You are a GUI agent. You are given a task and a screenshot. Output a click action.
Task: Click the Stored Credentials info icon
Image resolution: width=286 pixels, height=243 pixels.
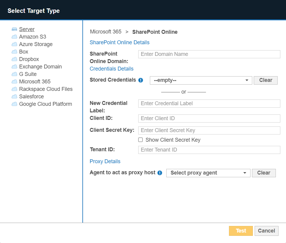[x=140, y=80]
